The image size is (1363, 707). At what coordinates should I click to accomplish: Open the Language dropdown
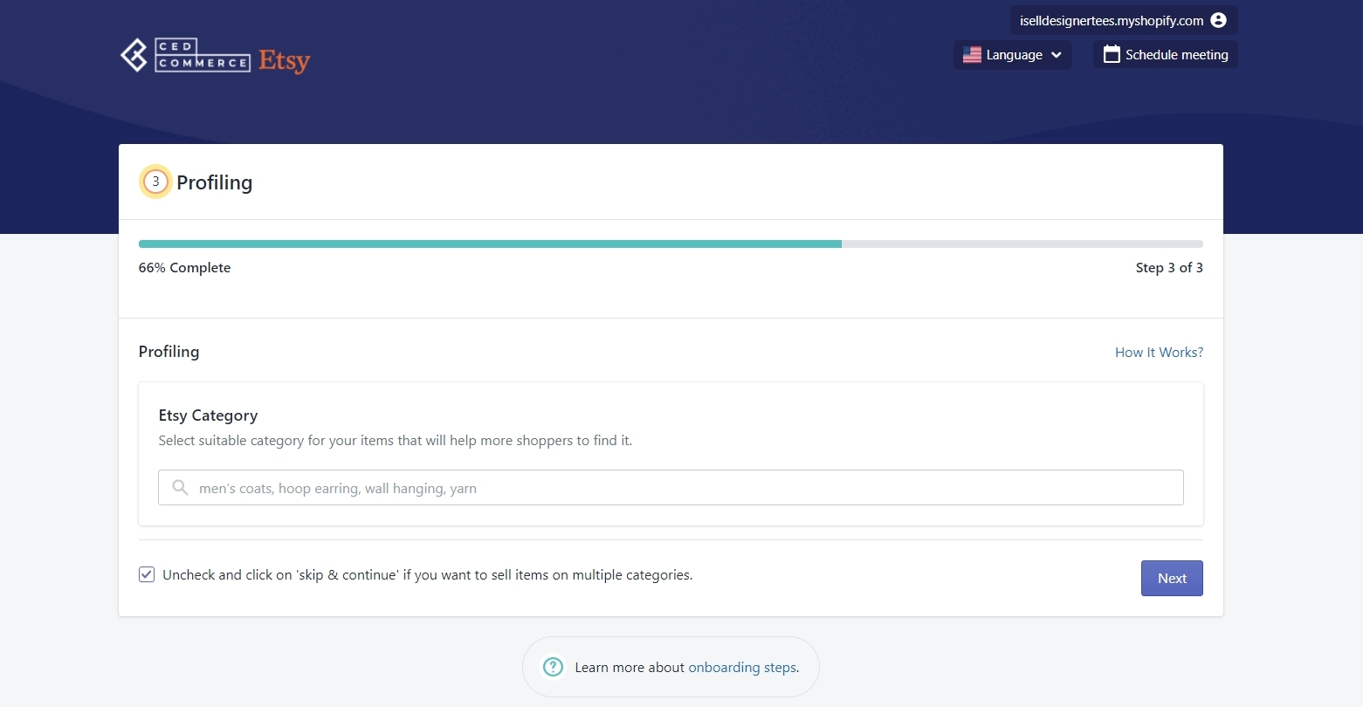tap(1013, 55)
